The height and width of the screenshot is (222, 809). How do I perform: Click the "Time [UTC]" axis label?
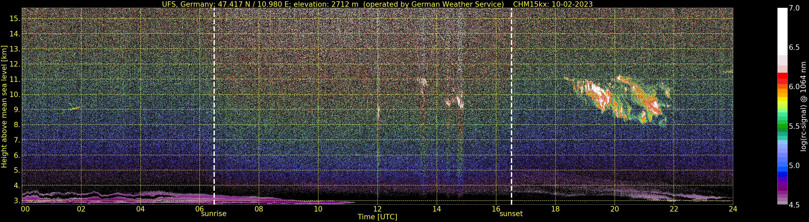click(377, 217)
